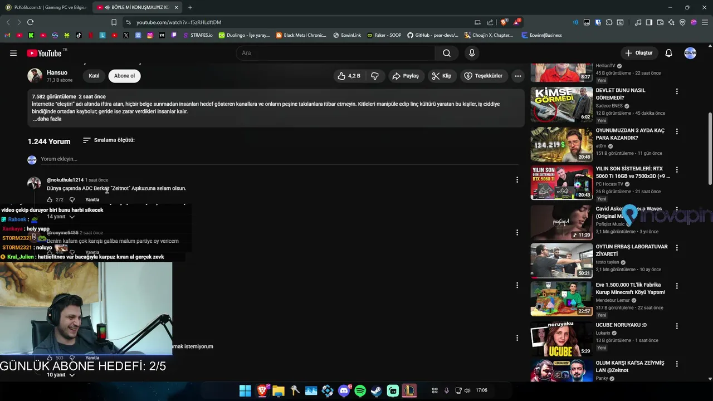This screenshot has height=401, width=713.
Task: Open the YouTube guide hamburger menu
Action: tap(13, 53)
